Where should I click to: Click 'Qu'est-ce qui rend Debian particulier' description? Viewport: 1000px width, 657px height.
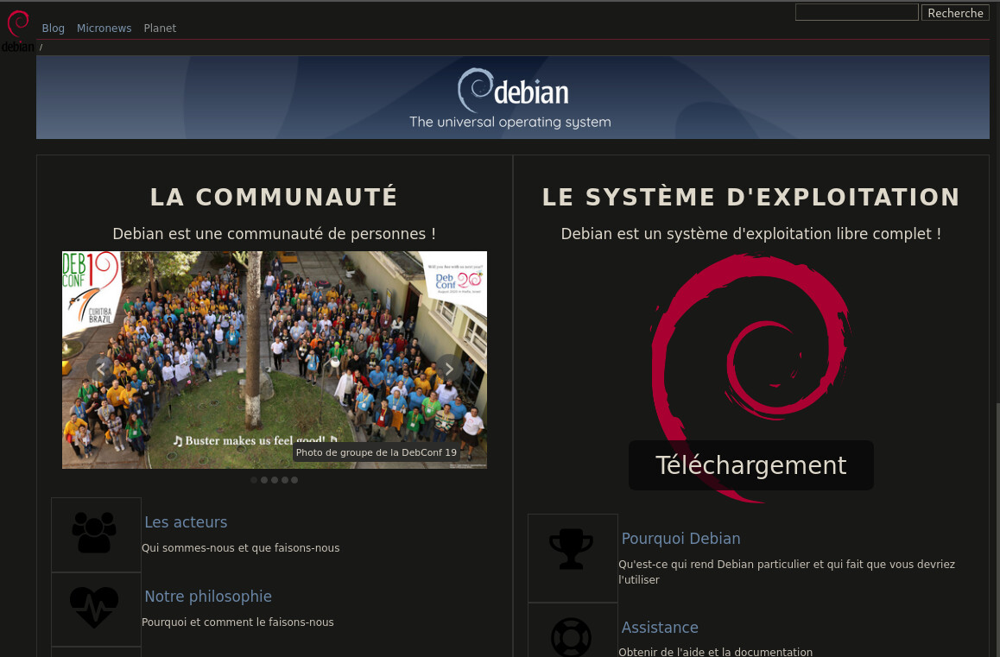coord(787,572)
